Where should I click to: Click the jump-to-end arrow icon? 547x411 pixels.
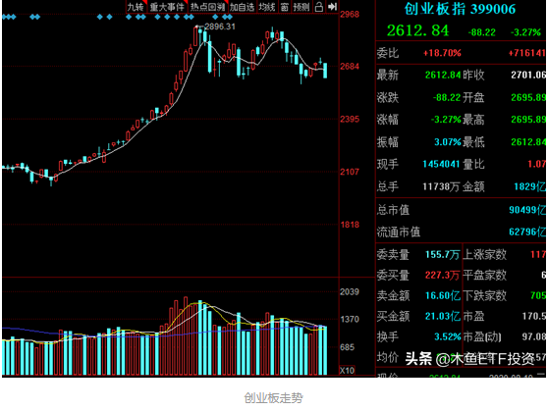pos(333,6)
